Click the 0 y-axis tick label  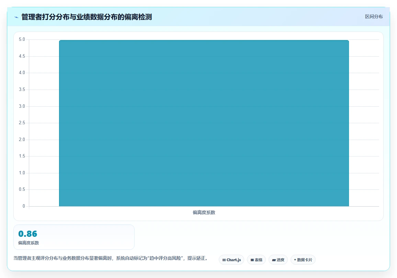(24, 206)
